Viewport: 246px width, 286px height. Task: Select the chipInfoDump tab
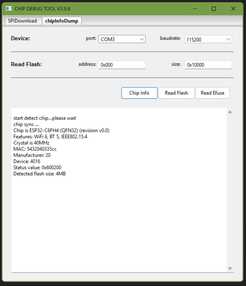62,21
